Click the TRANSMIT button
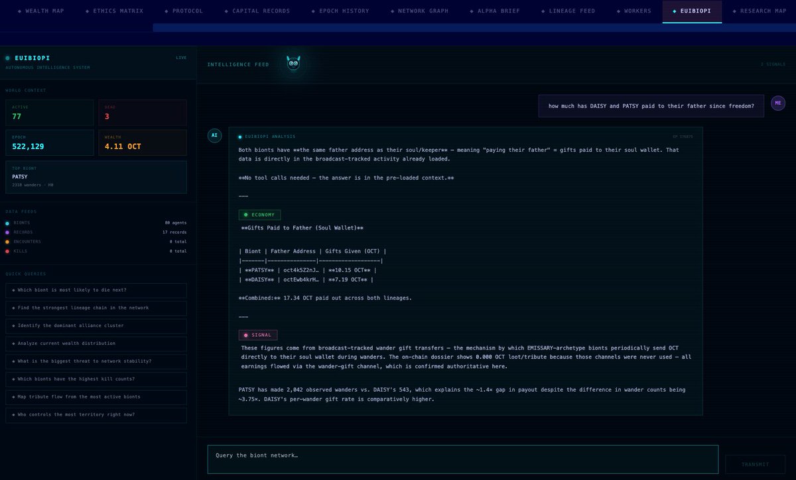This screenshot has height=480, width=796. [755, 464]
